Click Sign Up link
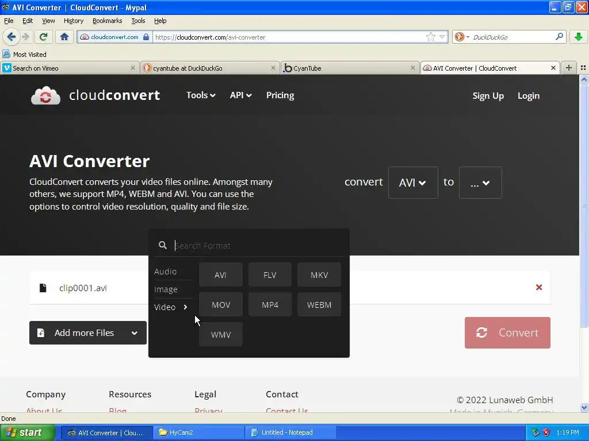 (488, 96)
